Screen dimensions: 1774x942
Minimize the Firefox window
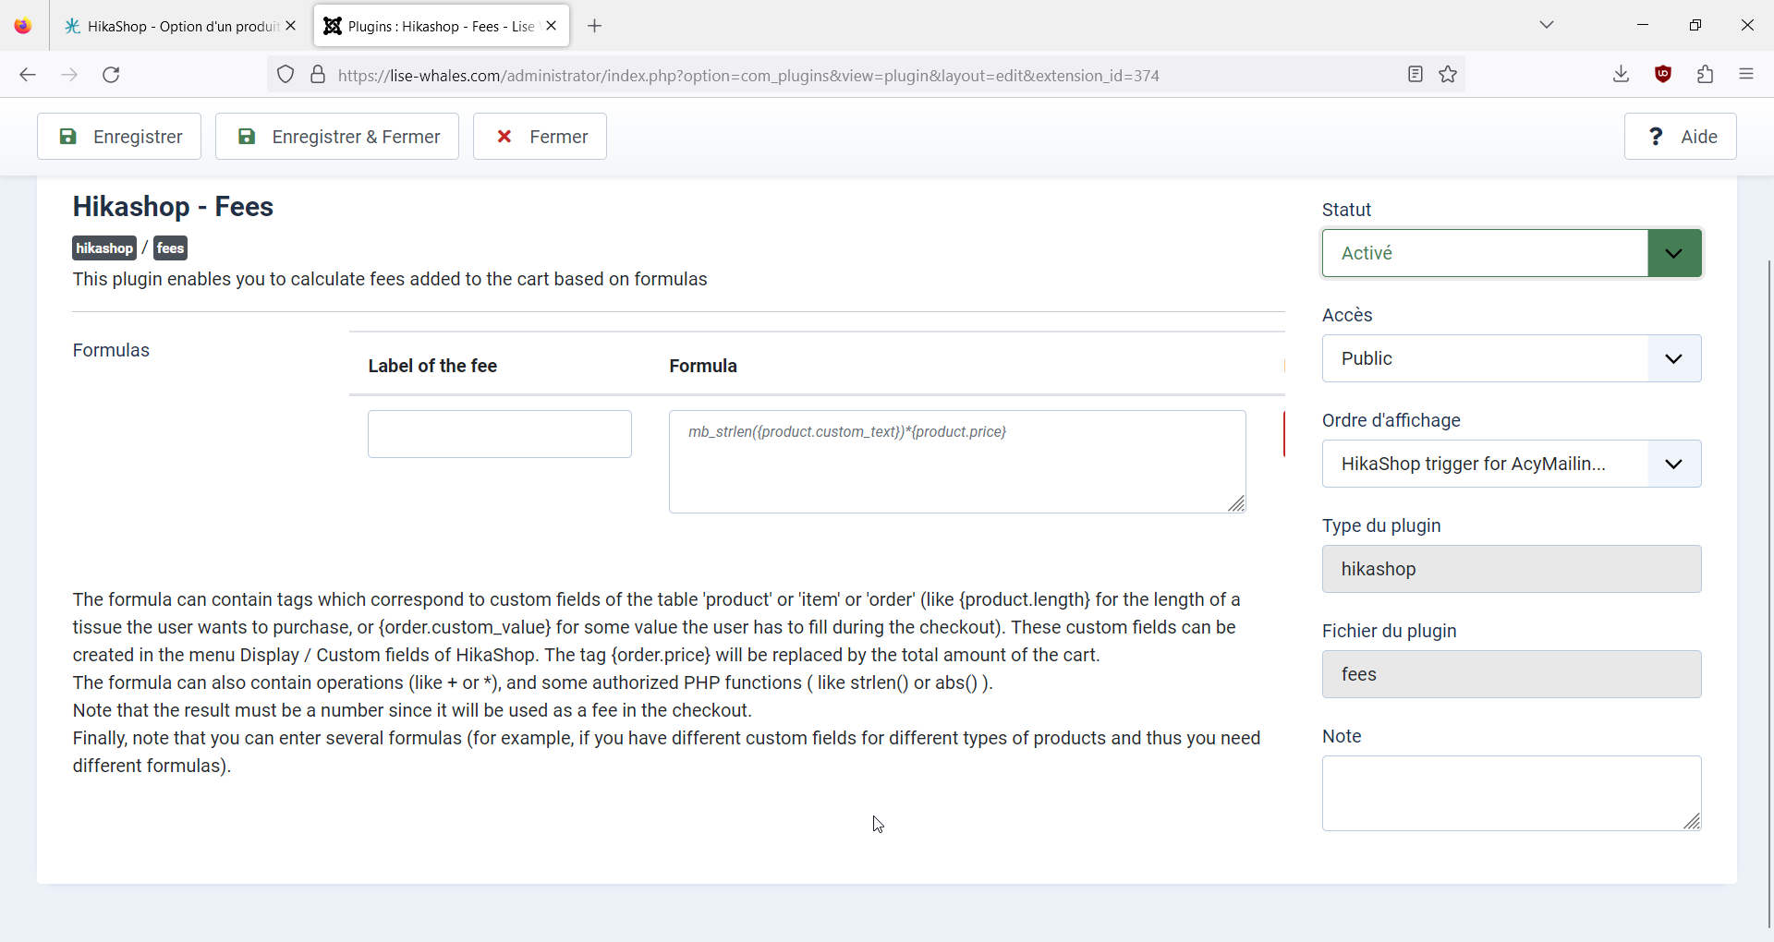tap(1643, 25)
